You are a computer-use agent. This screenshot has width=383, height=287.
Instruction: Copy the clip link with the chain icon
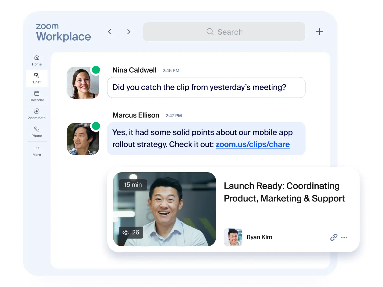(334, 237)
